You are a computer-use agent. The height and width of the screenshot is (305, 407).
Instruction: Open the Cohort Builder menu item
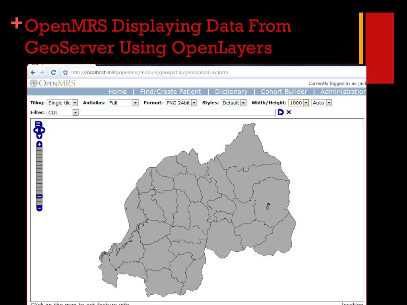pyautogui.click(x=284, y=92)
